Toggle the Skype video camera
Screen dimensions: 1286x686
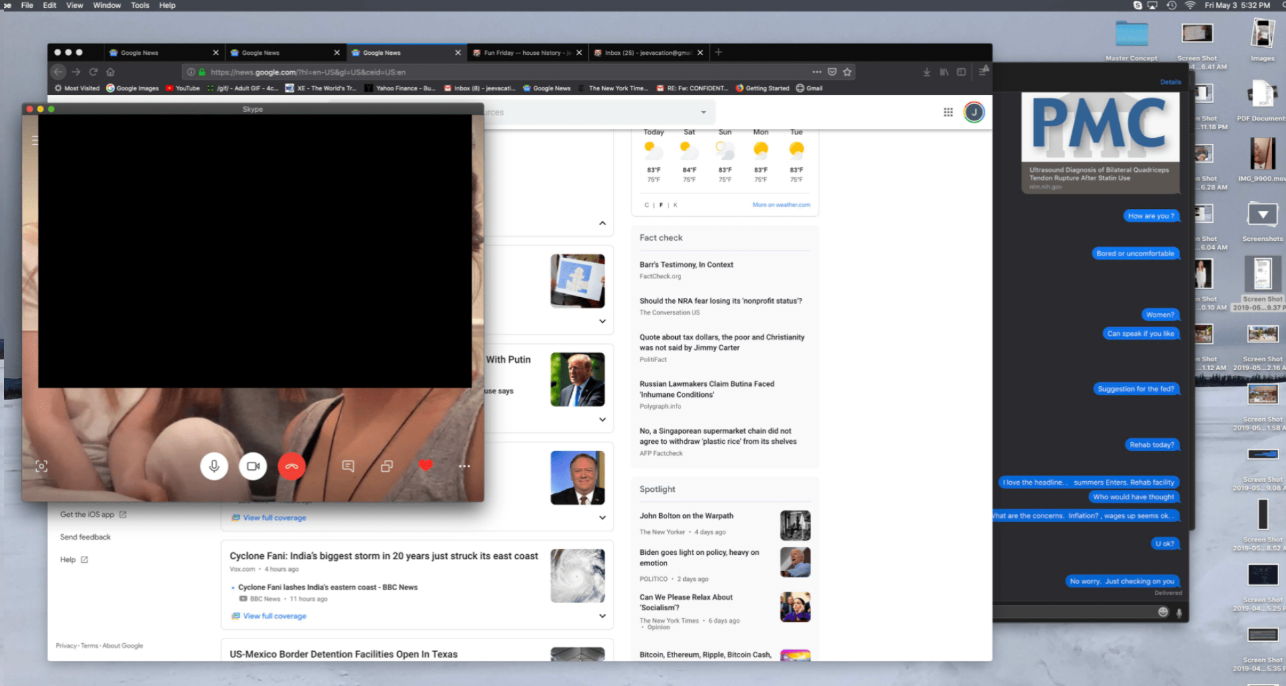point(253,466)
